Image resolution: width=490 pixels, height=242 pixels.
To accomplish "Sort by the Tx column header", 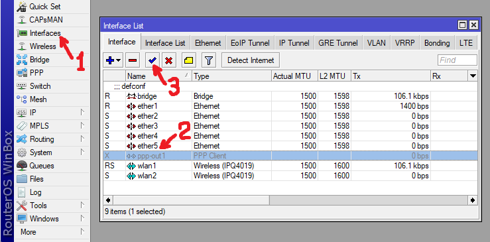I will click(x=391, y=76).
